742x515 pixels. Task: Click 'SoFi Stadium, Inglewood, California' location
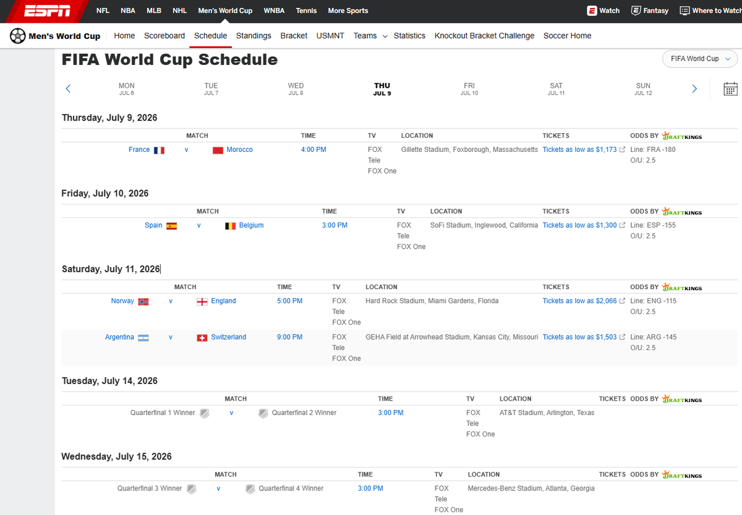coord(484,225)
